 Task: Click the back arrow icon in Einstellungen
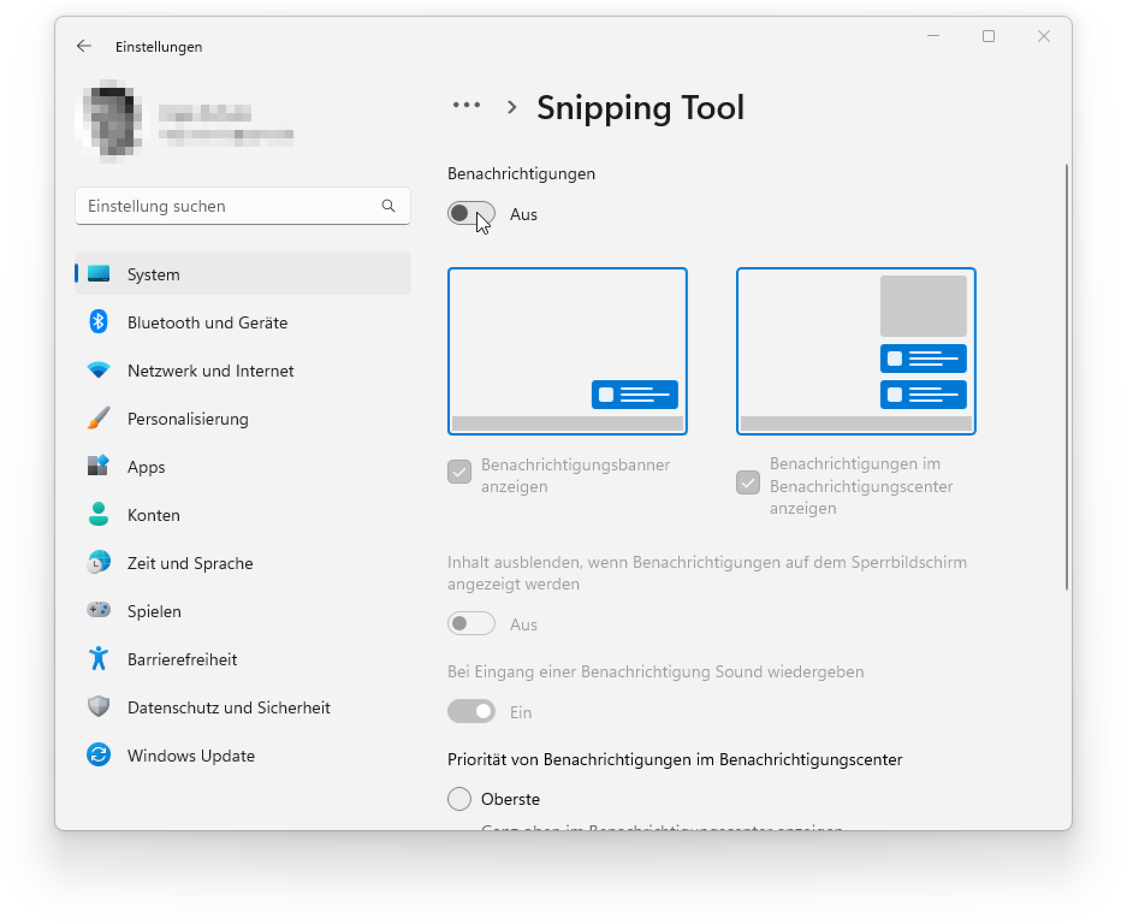(84, 46)
